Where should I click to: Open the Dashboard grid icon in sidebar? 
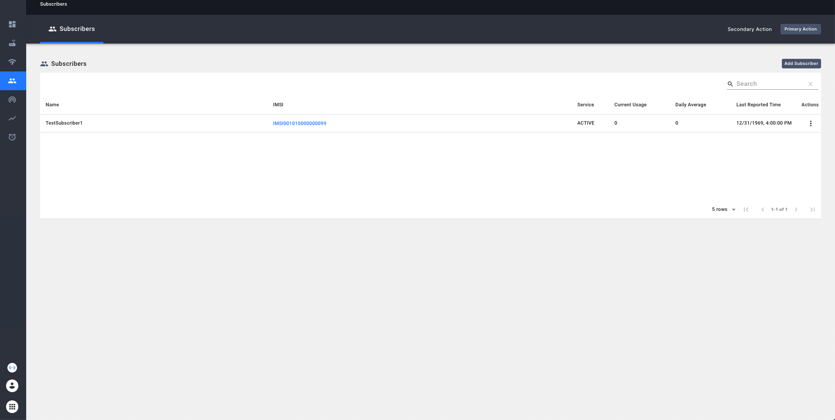[12, 24]
